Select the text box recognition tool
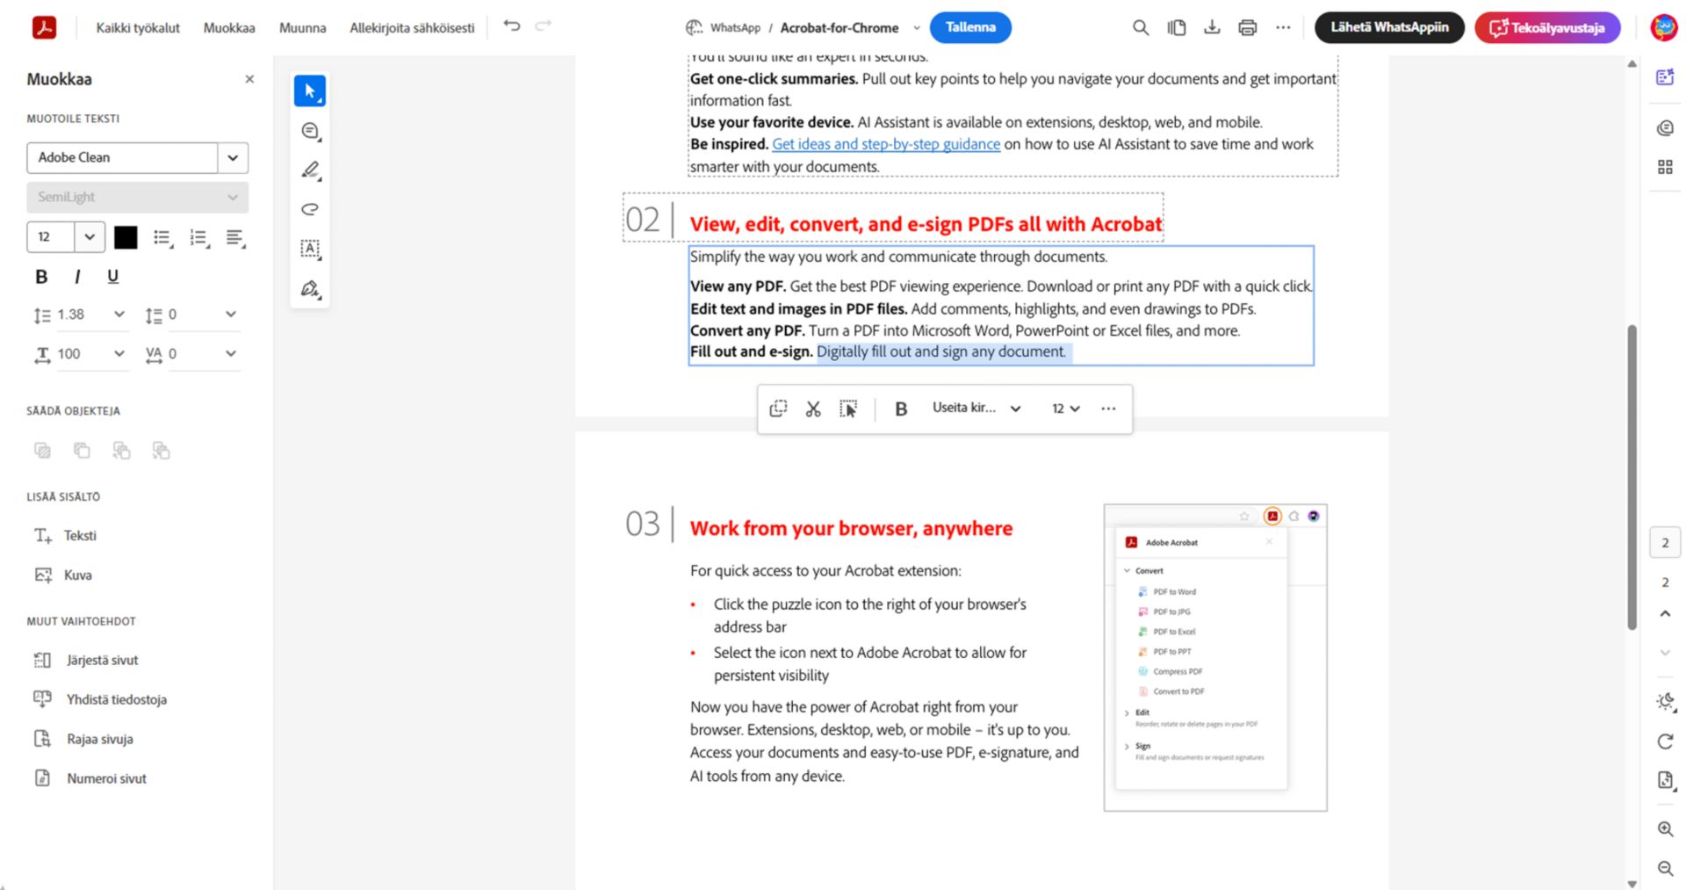Screen dimensions: 1686x890 [x=310, y=249]
